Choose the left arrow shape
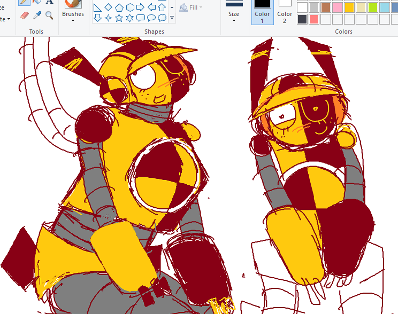Viewport: 398px width, 314px height. (x=151, y=7)
